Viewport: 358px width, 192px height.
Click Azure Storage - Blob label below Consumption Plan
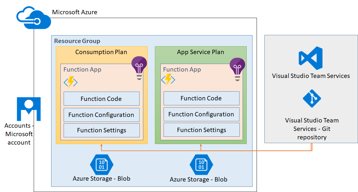(x=101, y=178)
